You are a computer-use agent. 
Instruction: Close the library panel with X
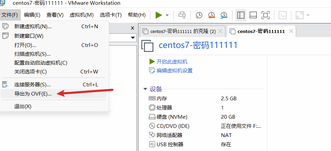[133, 28]
